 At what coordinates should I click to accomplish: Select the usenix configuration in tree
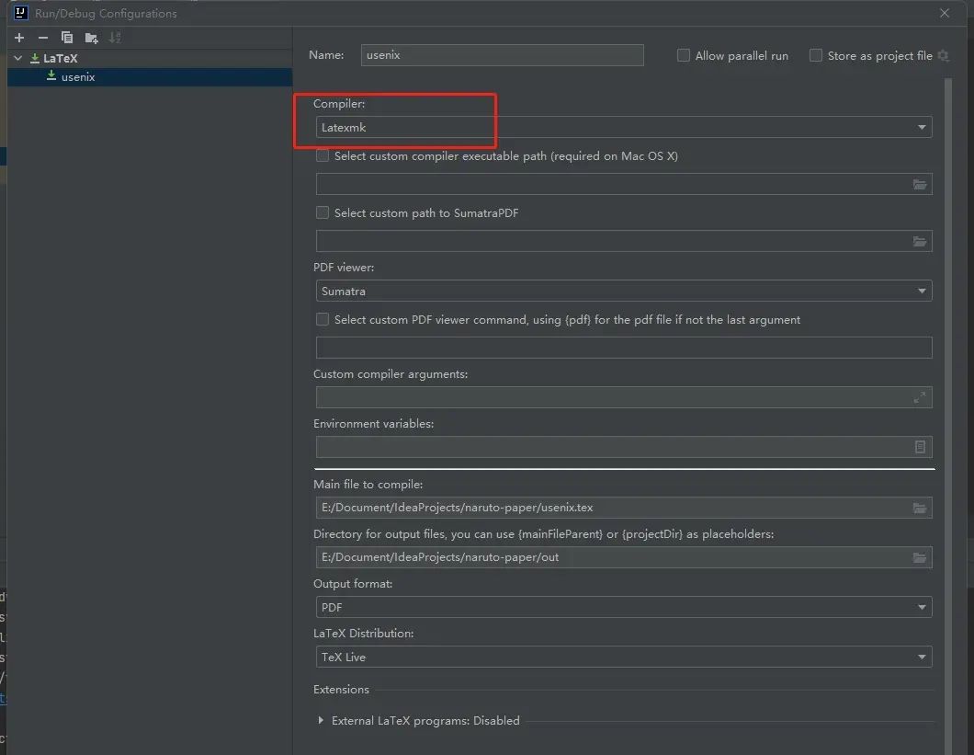77,77
